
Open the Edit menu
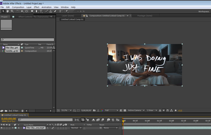8,7
